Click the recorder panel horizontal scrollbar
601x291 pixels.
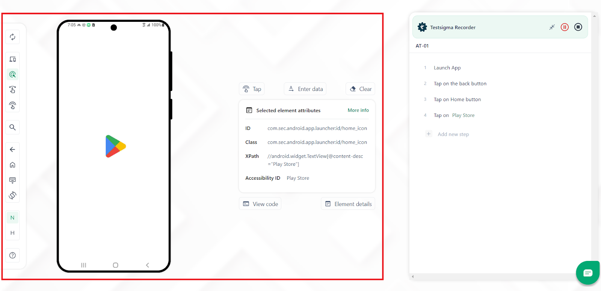(500, 276)
